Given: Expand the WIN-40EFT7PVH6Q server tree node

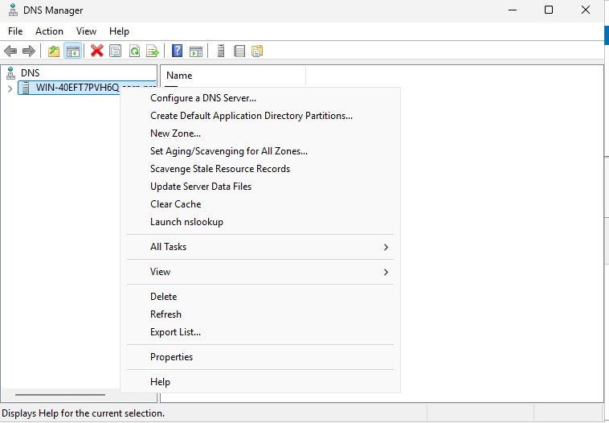Looking at the screenshot, I should click(x=10, y=88).
